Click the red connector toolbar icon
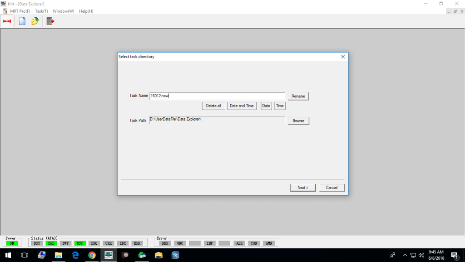The height and width of the screenshot is (262, 465). click(7, 21)
